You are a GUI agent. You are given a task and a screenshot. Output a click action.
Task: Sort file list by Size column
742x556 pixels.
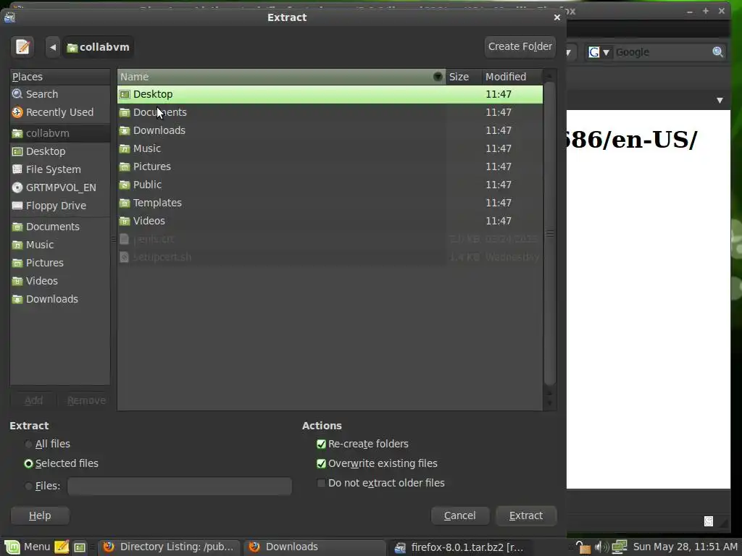click(463, 77)
